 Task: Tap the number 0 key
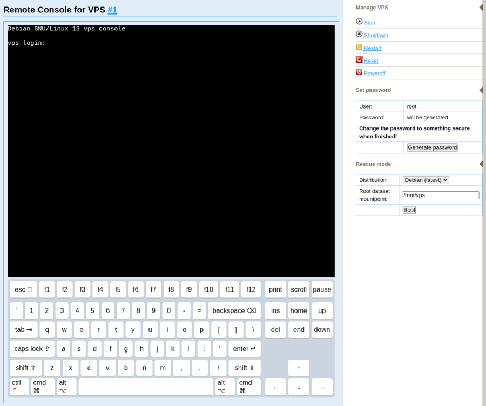tap(168, 310)
